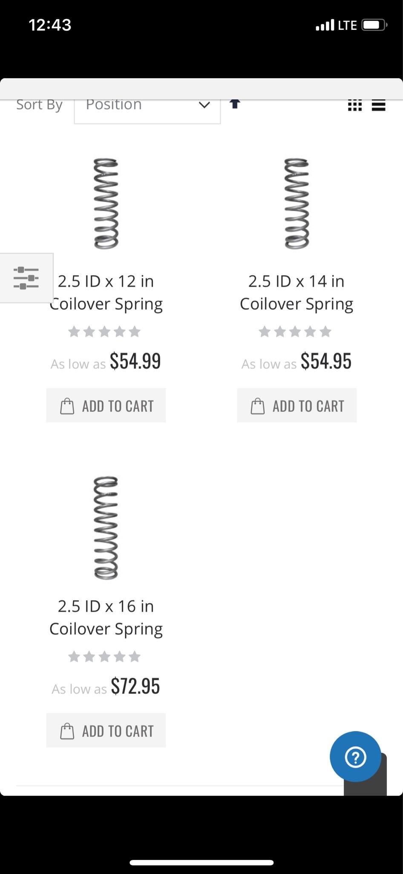
Task: Add 2.5 ID x 16 in spring to cart
Action: pos(106,730)
